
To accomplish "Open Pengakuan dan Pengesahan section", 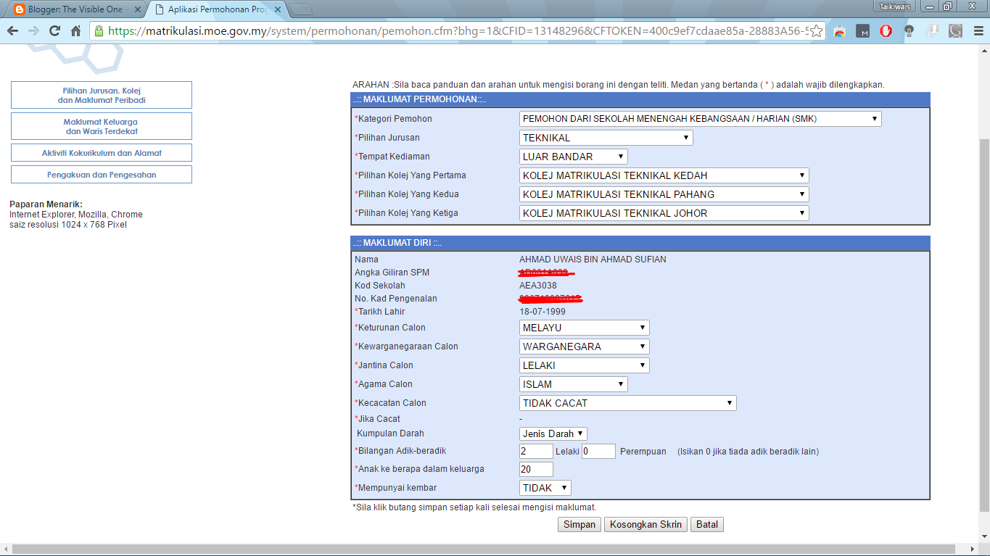I will [x=102, y=175].
